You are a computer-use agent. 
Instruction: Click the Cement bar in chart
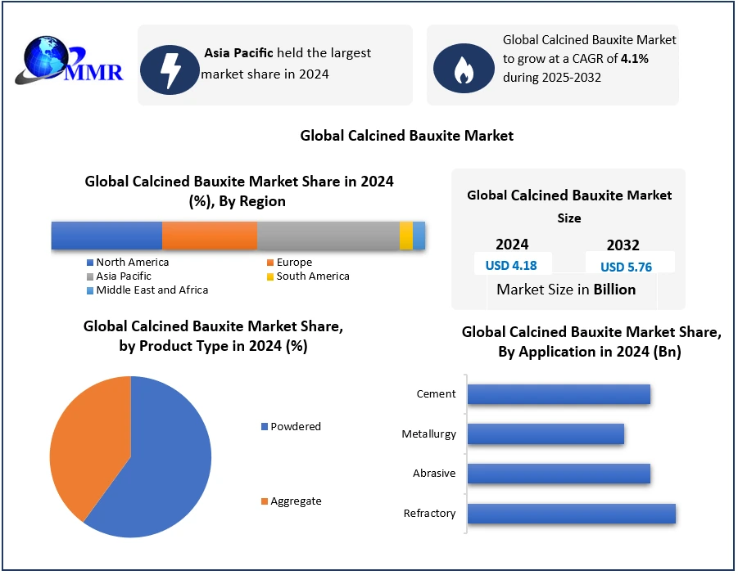[559, 394]
